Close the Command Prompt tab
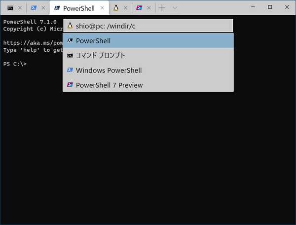Image resolution: width=296 pixels, height=225 pixels. [20, 8]
